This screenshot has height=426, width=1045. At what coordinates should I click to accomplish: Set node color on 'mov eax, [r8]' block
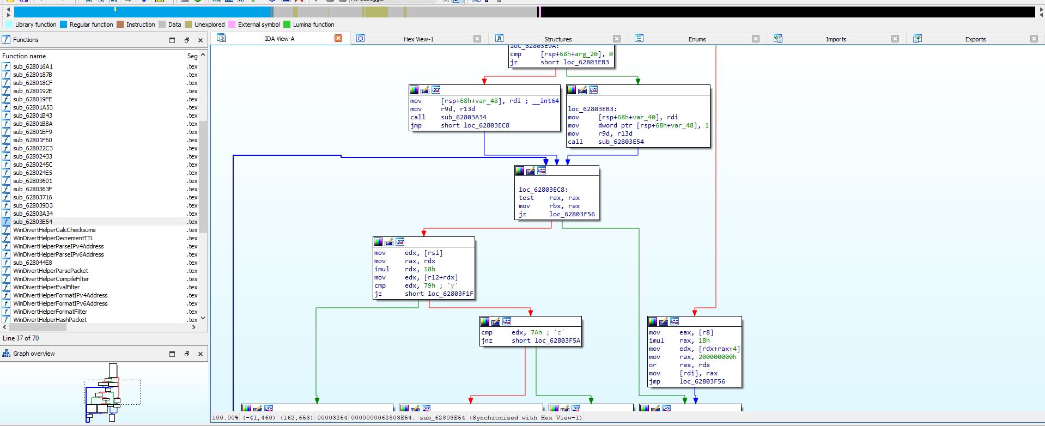click(653, 321)
